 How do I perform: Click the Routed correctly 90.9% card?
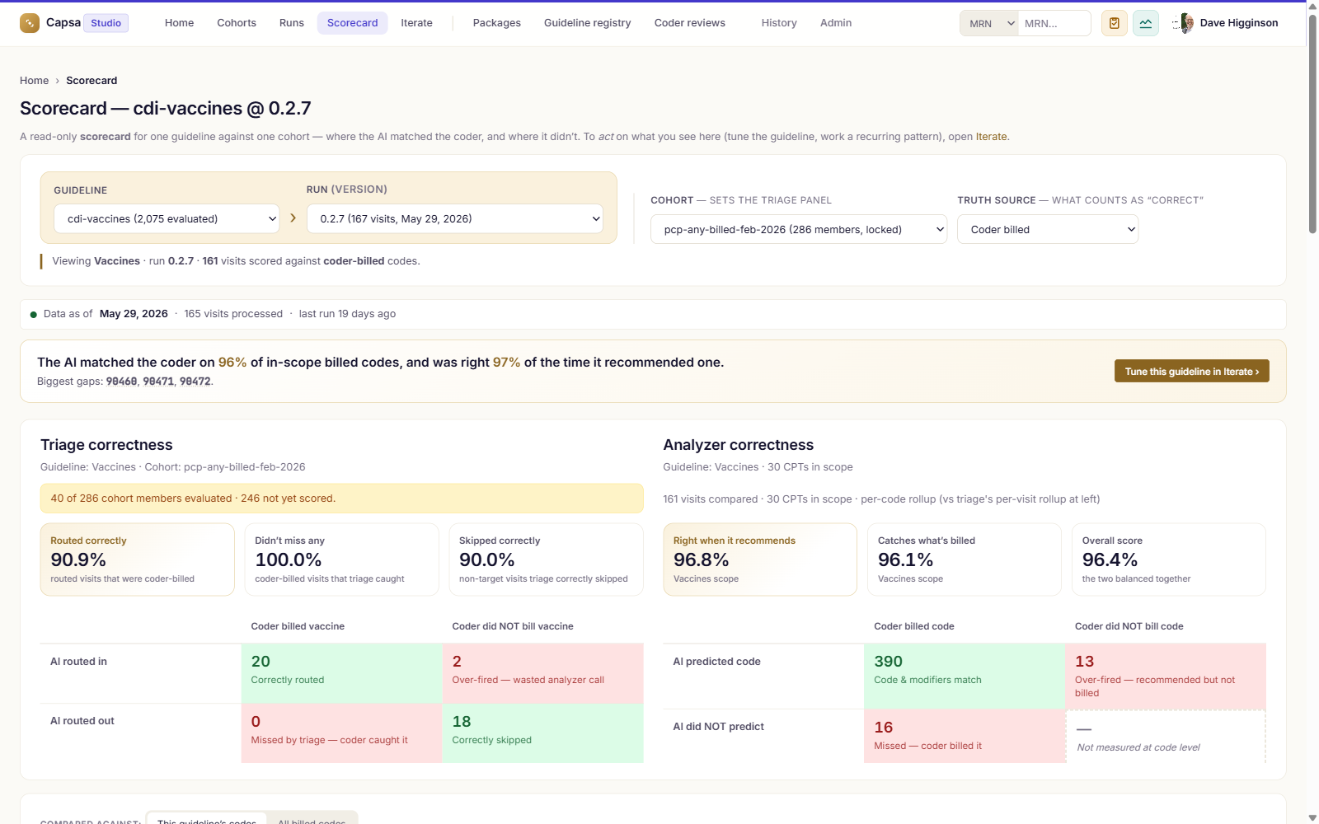click(137, 559)
